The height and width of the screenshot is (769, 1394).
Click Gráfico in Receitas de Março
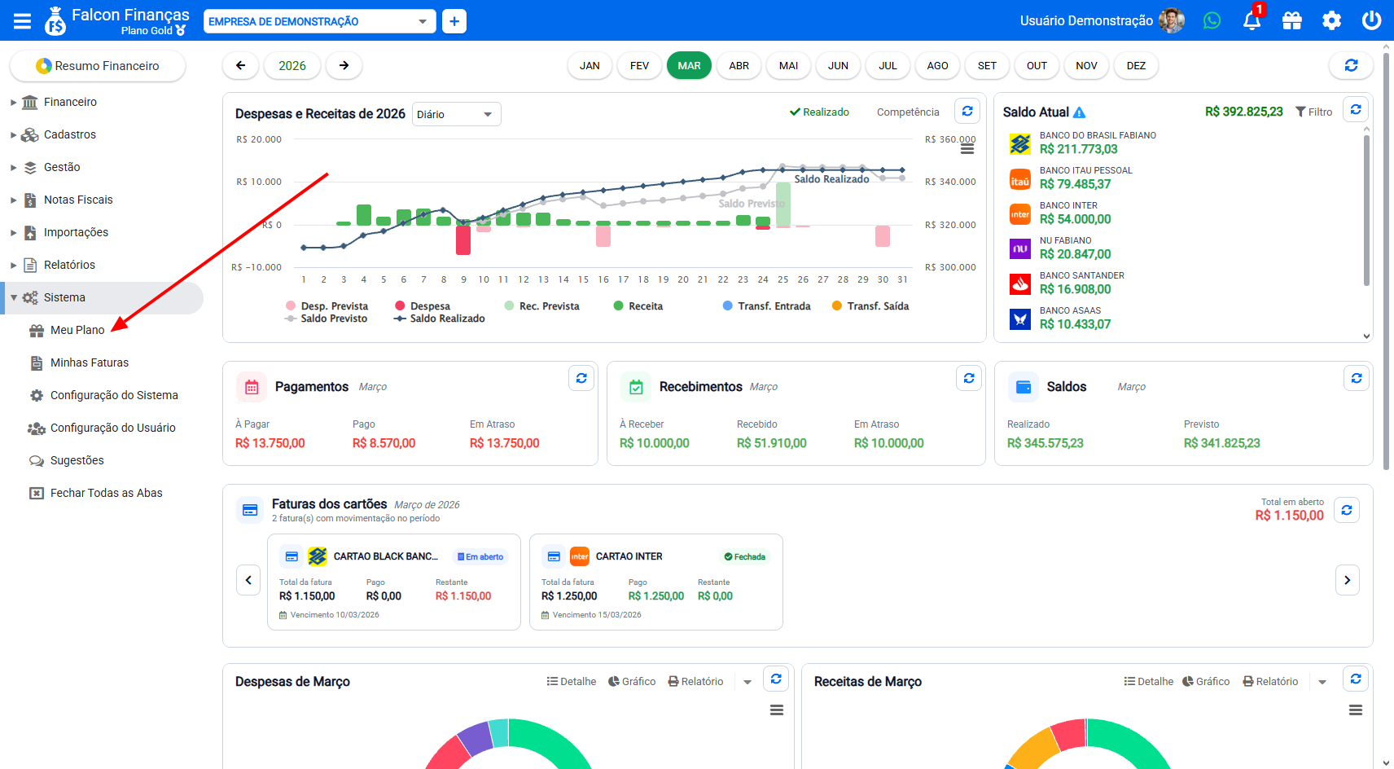coord(1206,682)
